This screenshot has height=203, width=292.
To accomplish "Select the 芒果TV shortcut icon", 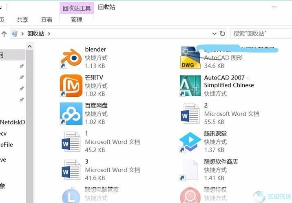I will (71, 86).
